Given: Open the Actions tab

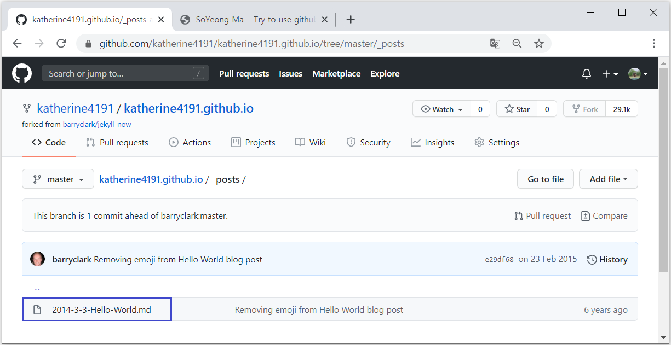Looking at the screenshot, I should (190, 142).
